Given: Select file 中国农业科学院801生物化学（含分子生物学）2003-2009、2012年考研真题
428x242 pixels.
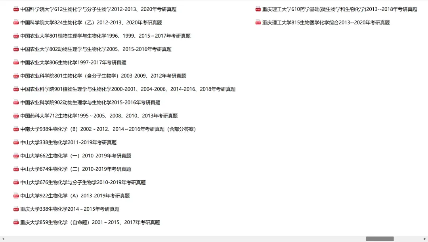Looking at the screenshot, I should tap(103, 76).
